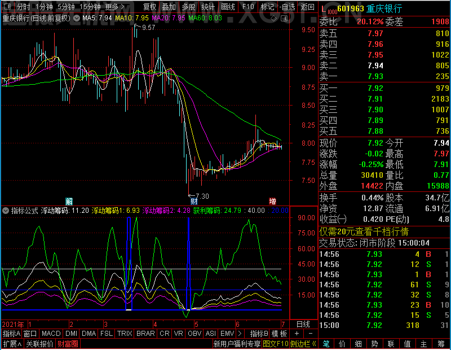Open 仅需20元查看千档行情 promotion link
Image resolution: width=451 pixels, height=350 pixels.
coord(364,231)
